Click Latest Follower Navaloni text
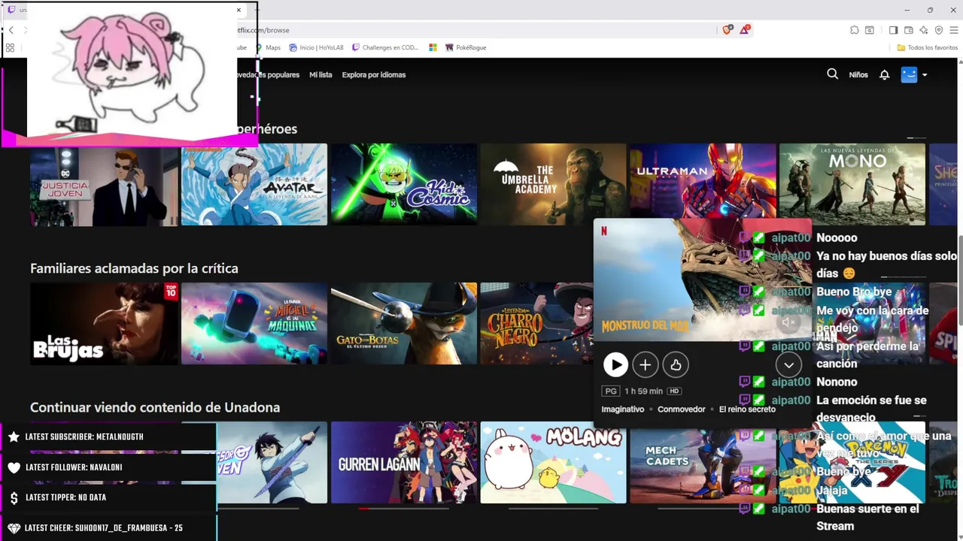This screenshot has width=963, height=541. coord(74,467)
